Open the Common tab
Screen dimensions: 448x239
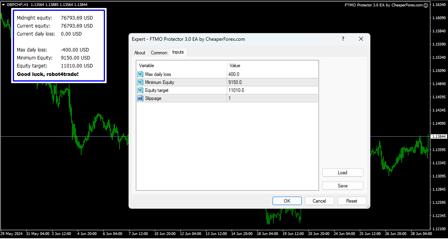click(x=159, y=53)
